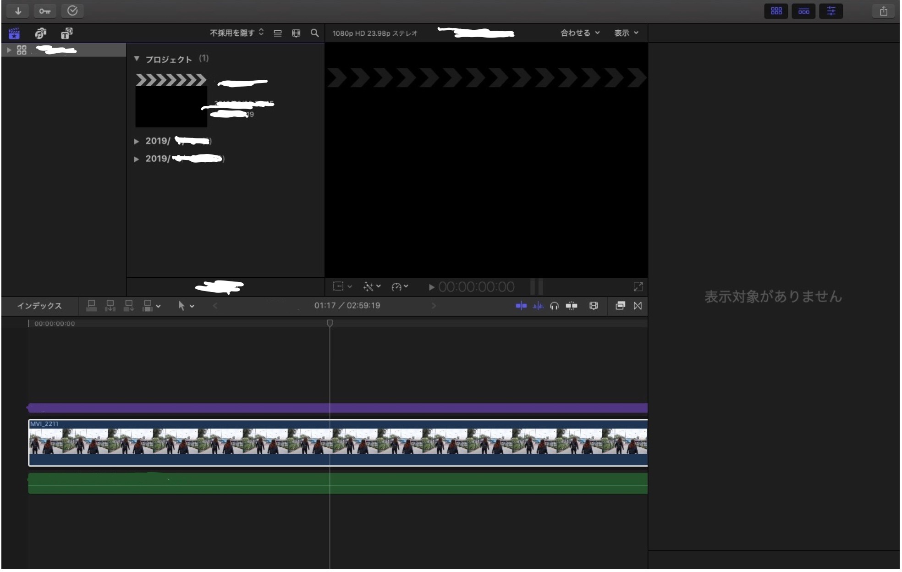Show the photos and audio sidebar
Viewport: 902px width, 572px height.
coord(41,33)
